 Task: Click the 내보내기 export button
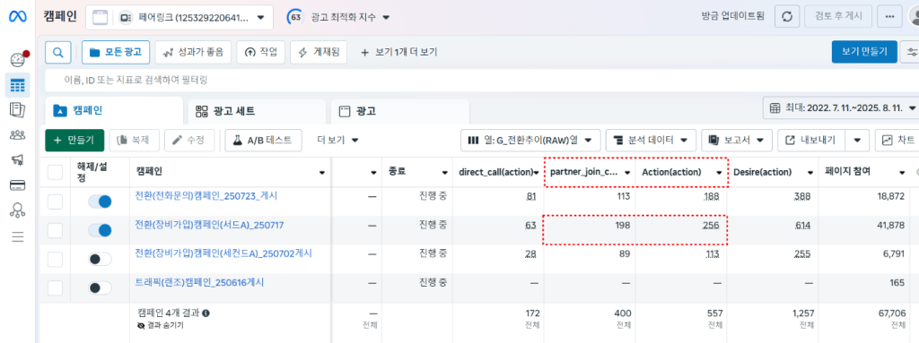[x=812, y=140]
